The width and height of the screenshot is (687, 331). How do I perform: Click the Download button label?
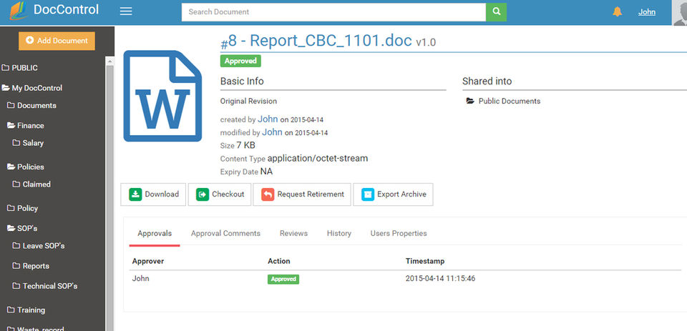pyautogui.click(x=162, y=194)
